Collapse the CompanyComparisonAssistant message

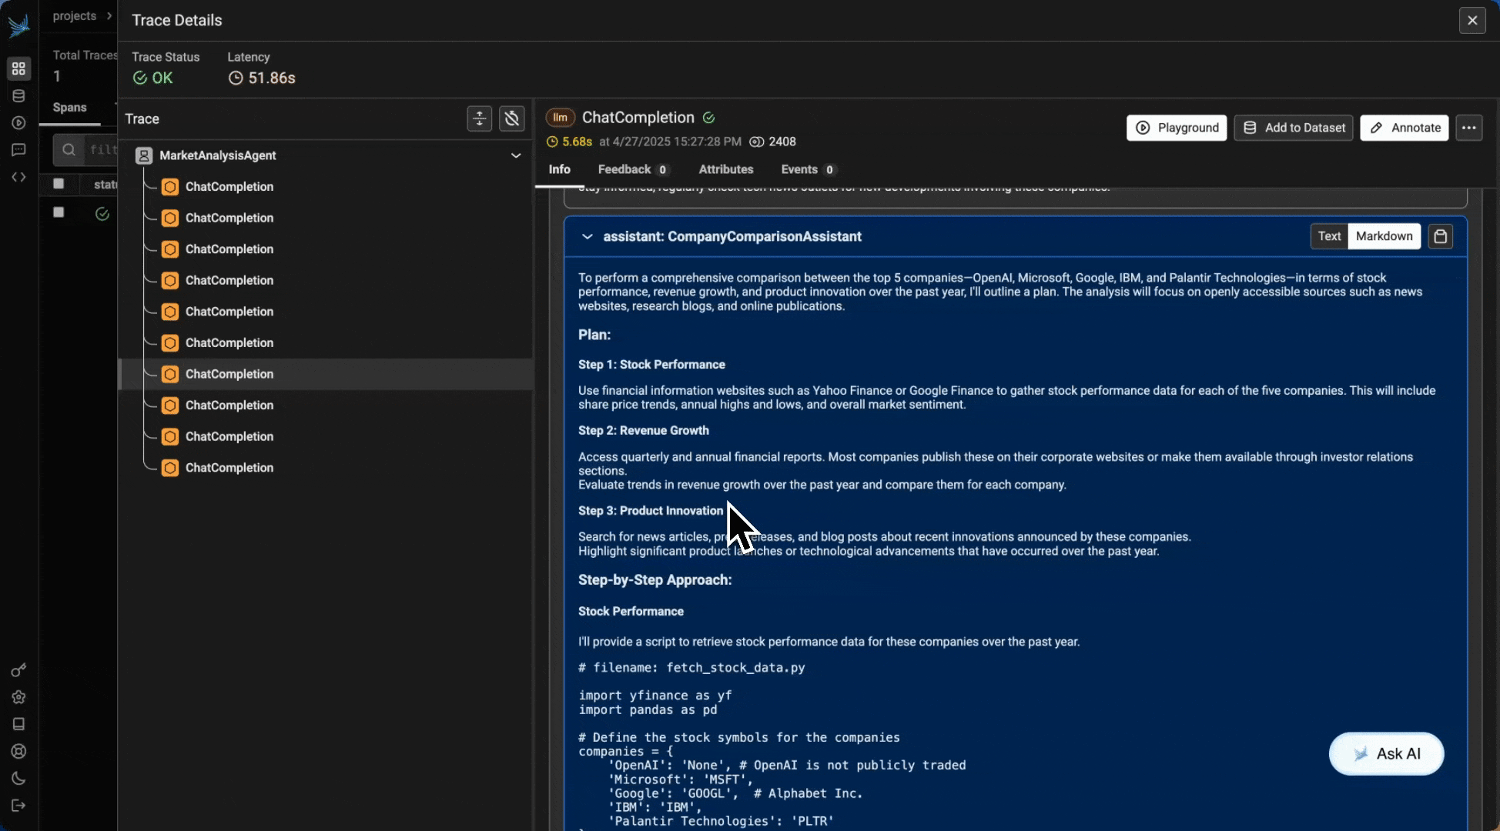(x=588, y=237)
